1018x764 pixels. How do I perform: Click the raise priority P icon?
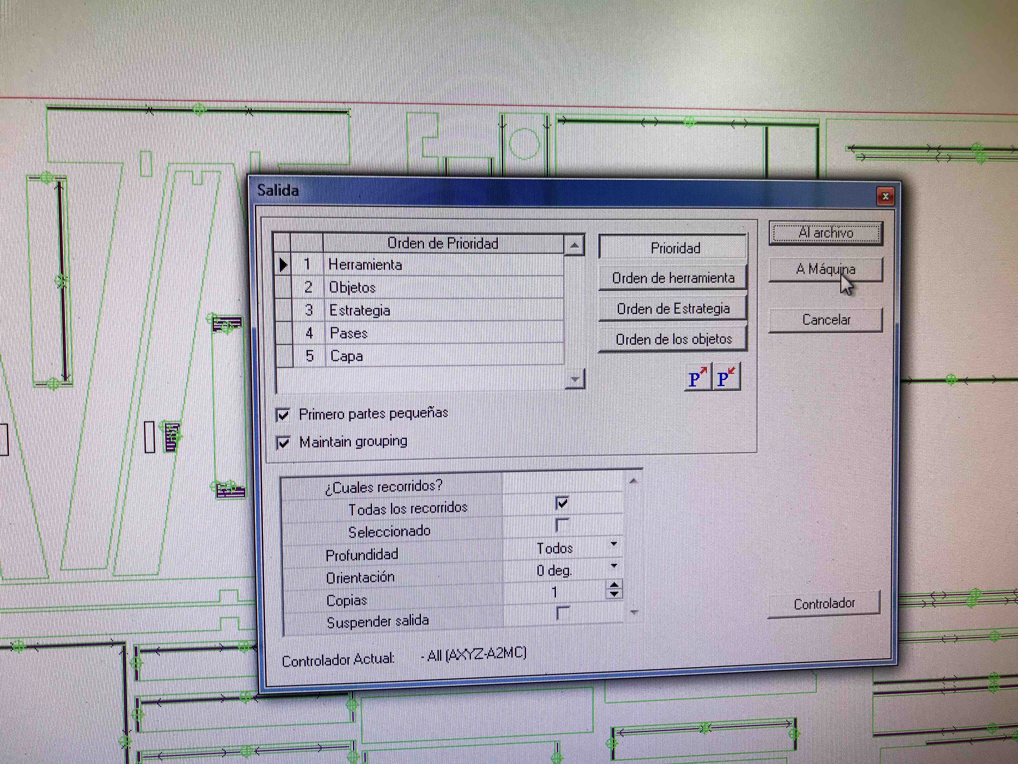[x=697, y=378]
